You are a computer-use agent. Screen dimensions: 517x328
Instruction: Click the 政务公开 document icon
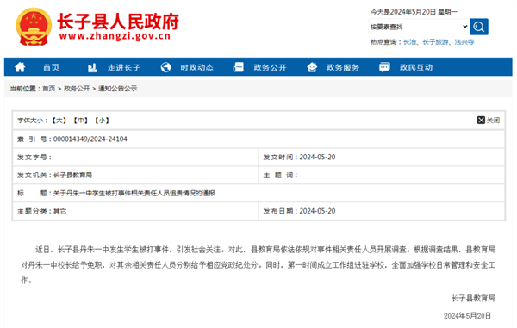point(239,67)
